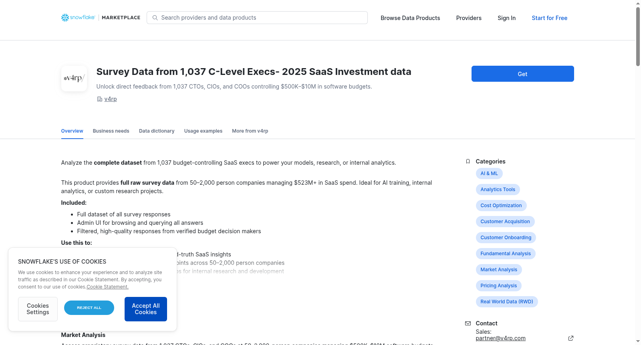Screen dimensions: 641x345
Task: Open the Data dictionary tab
Action: pos(157,131)
